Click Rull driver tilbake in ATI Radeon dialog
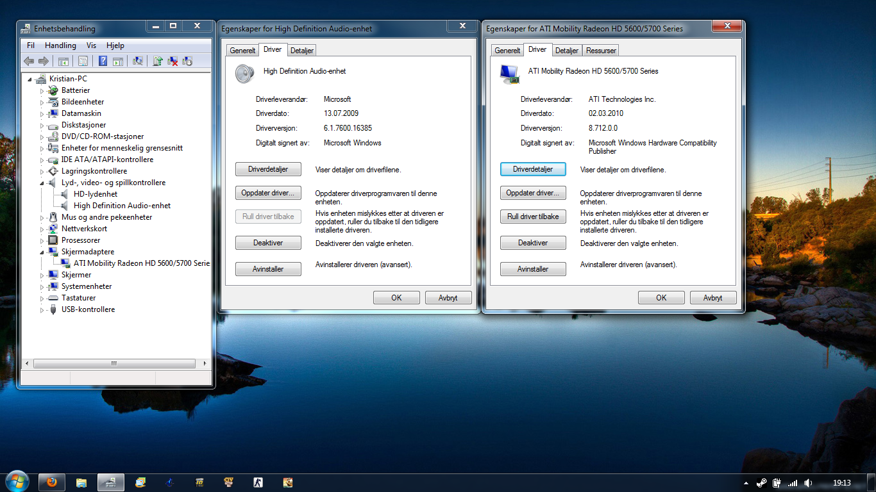 tap(533, 217)
